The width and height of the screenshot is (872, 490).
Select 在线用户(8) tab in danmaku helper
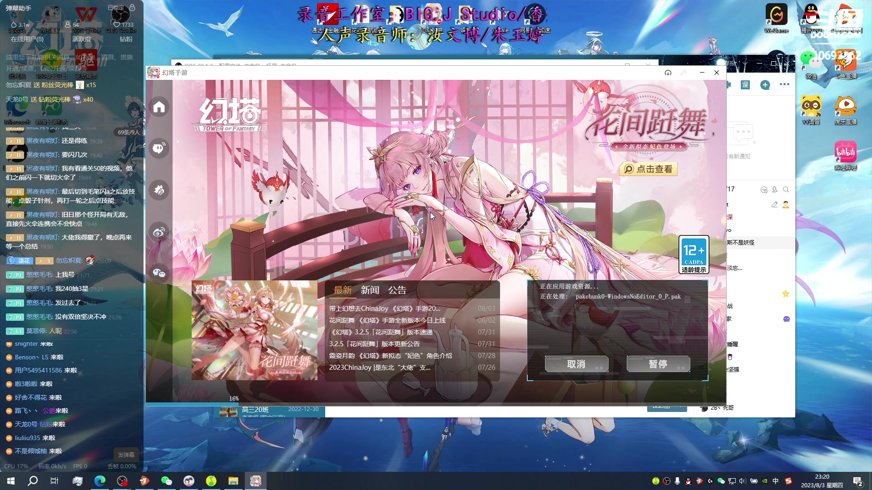27,39
